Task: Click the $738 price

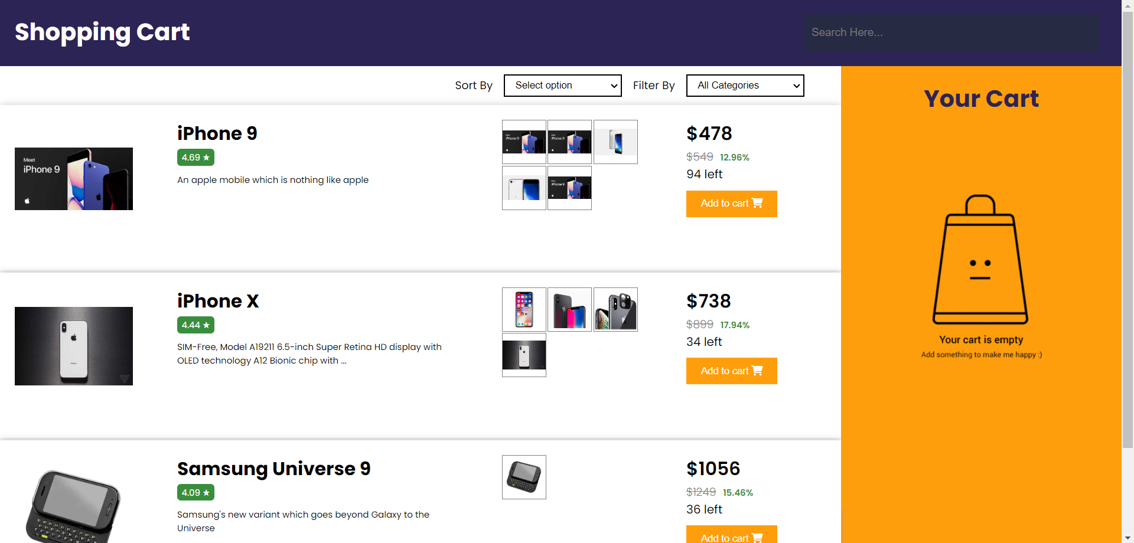Action: (709, 301)
